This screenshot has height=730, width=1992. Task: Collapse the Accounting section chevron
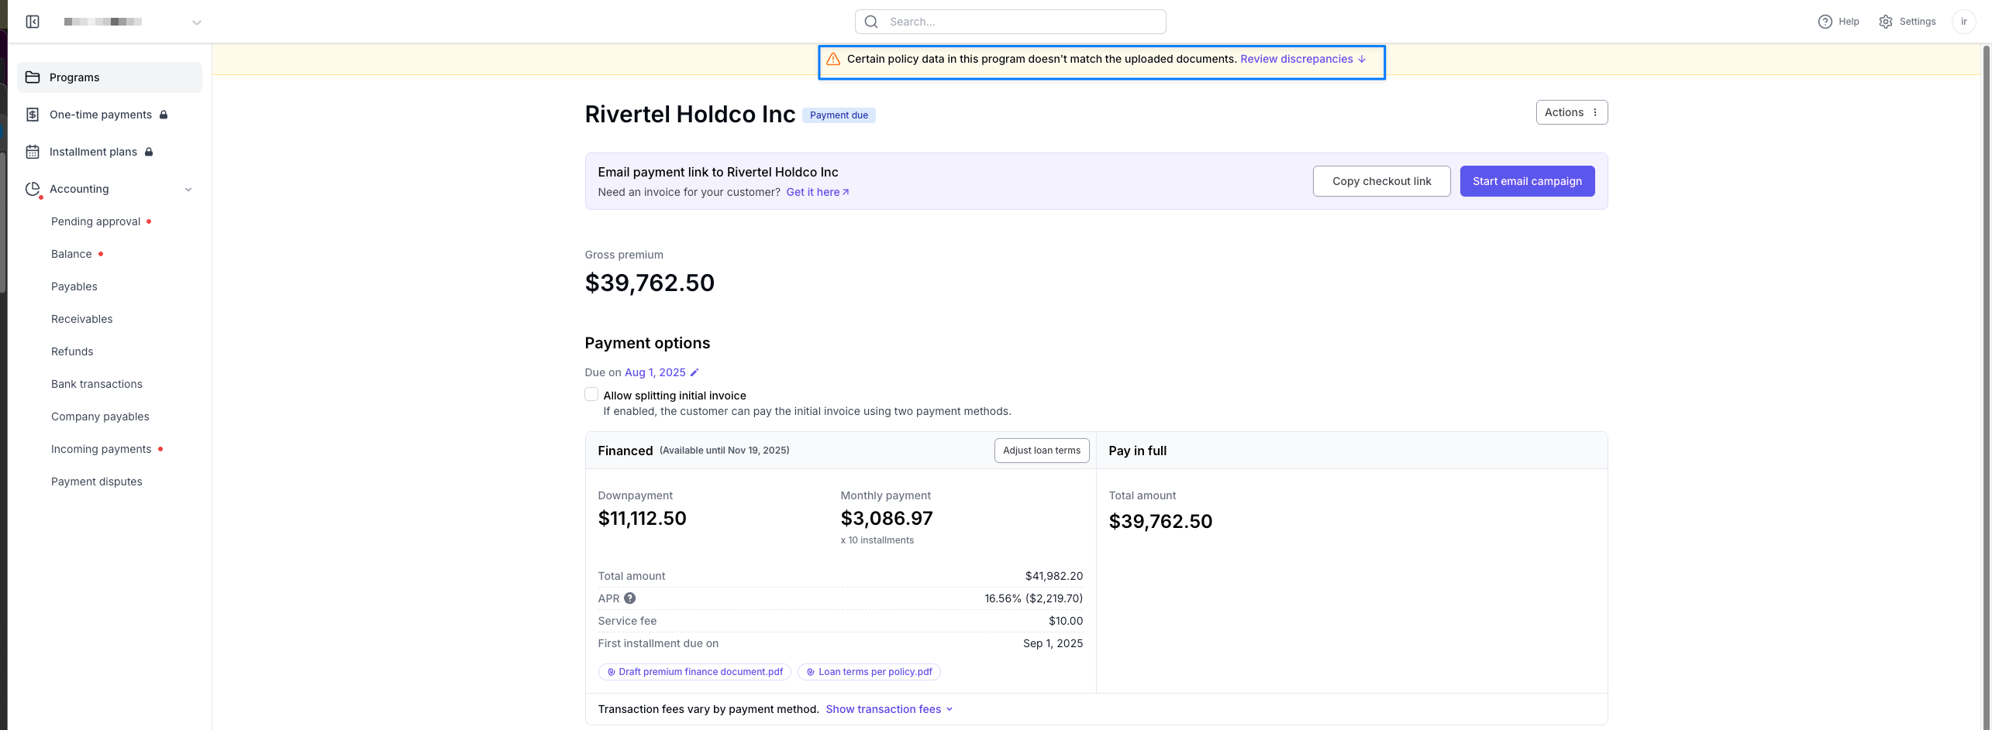188,190
